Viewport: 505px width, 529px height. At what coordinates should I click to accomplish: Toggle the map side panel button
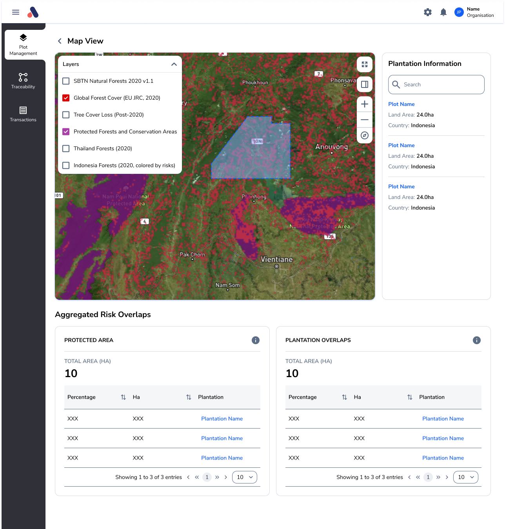click(x=365, y=84)
